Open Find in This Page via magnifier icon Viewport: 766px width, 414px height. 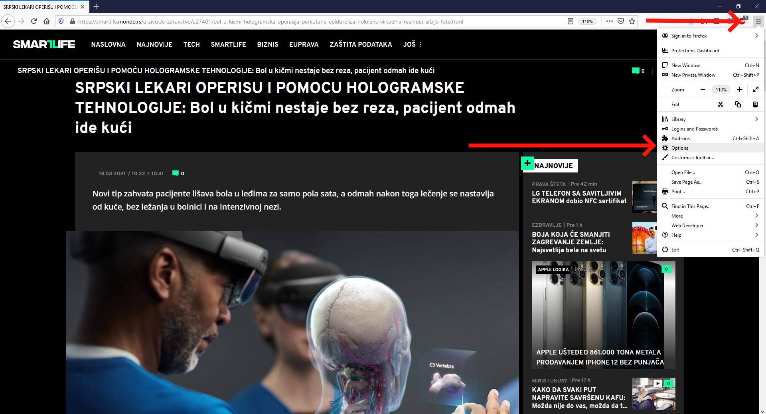coord(665,206)
